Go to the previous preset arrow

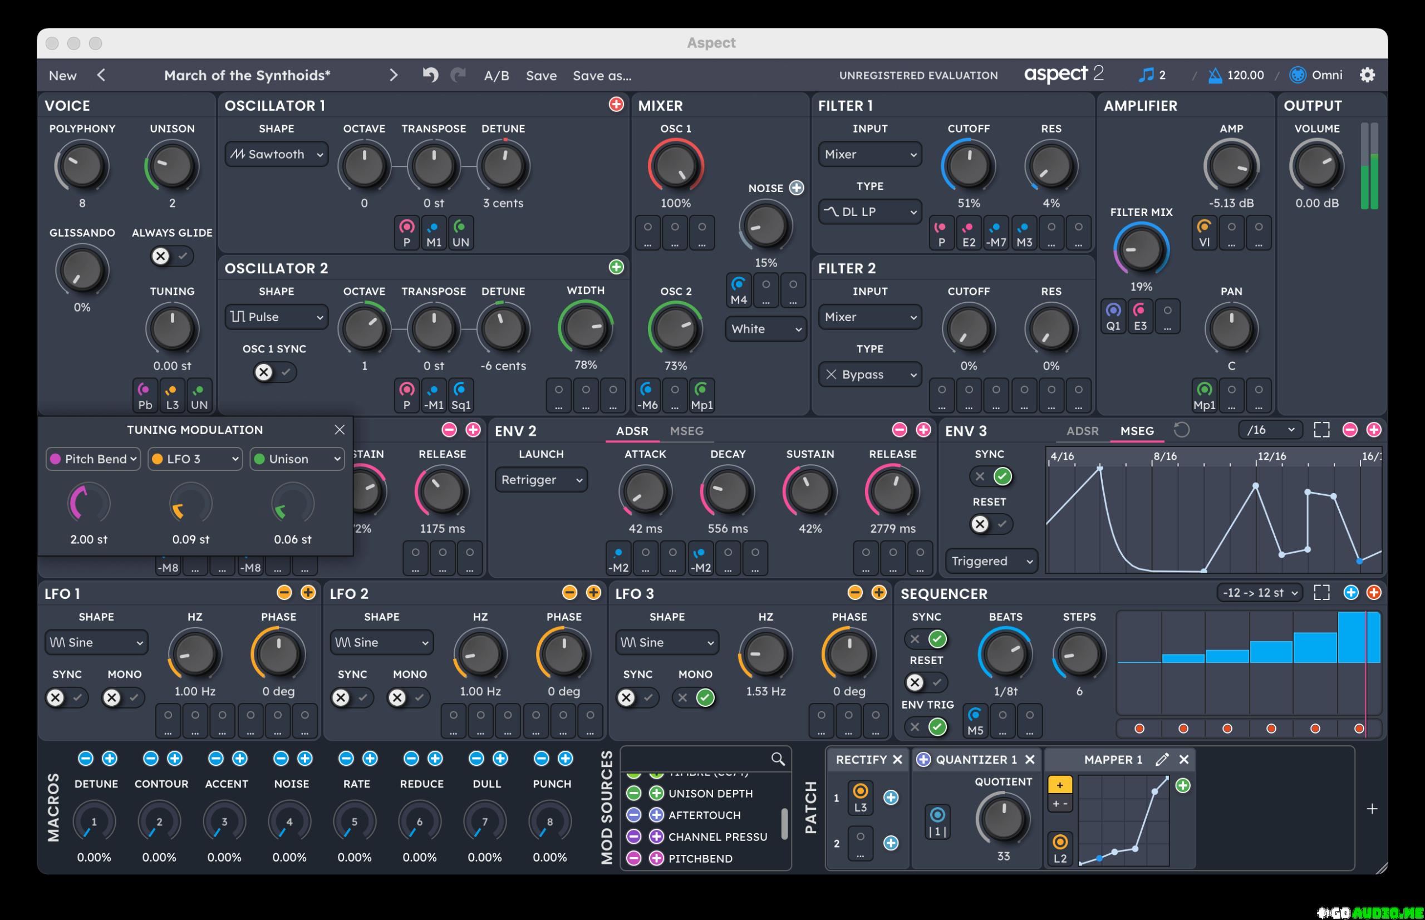pos(101,75)
